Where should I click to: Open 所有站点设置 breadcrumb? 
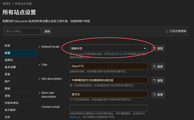[x=23, y=4]
